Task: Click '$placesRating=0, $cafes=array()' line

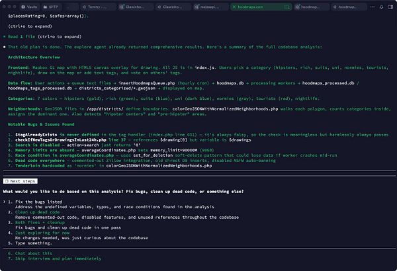Action: coord(48,16)
